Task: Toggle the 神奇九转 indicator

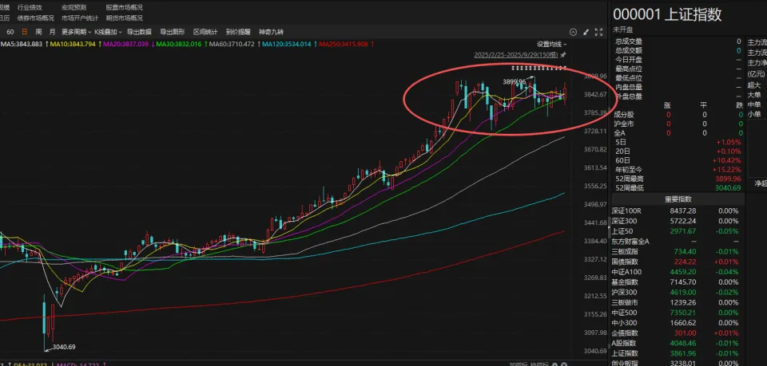Action: click(271, 31)
